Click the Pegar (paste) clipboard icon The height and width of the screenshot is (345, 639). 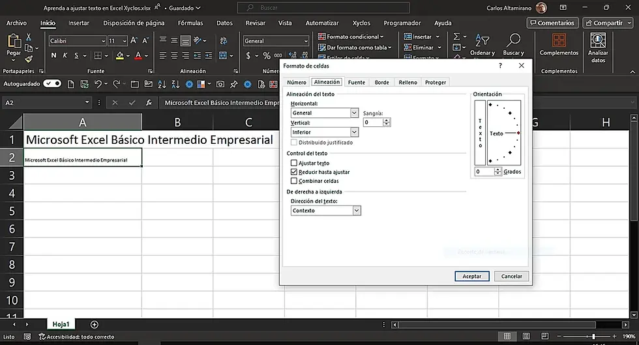pos(14,41)
